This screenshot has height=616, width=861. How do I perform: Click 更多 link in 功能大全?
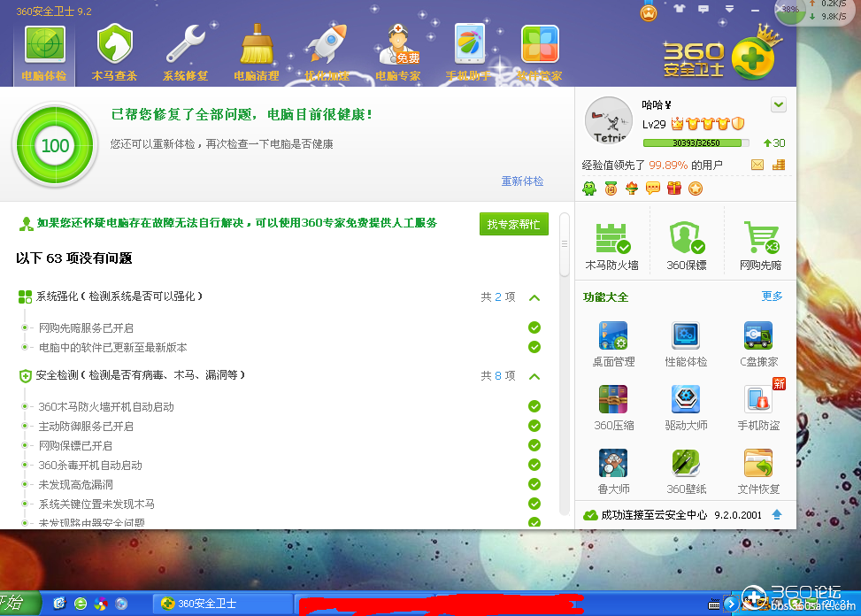(772, 296)
